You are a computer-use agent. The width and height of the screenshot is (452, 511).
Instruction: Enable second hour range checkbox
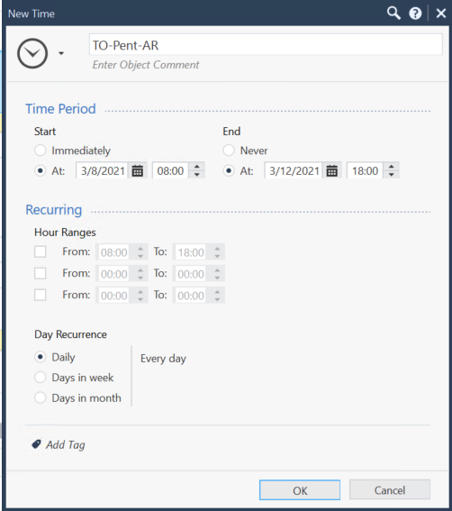[x=41, y=273]
